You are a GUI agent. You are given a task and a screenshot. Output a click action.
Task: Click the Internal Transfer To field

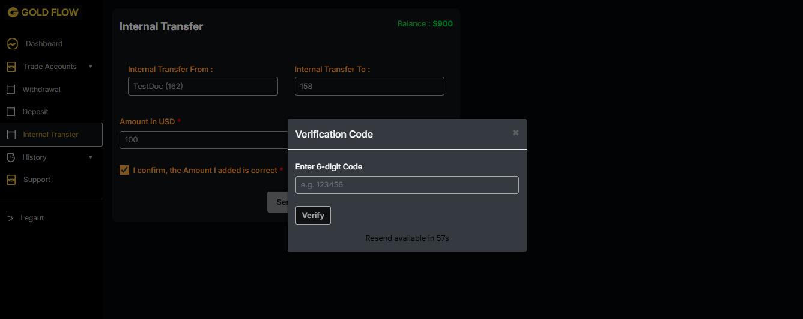pos(369,86)
